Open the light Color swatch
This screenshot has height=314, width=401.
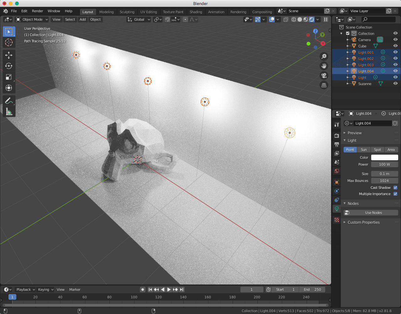point(384,157)
